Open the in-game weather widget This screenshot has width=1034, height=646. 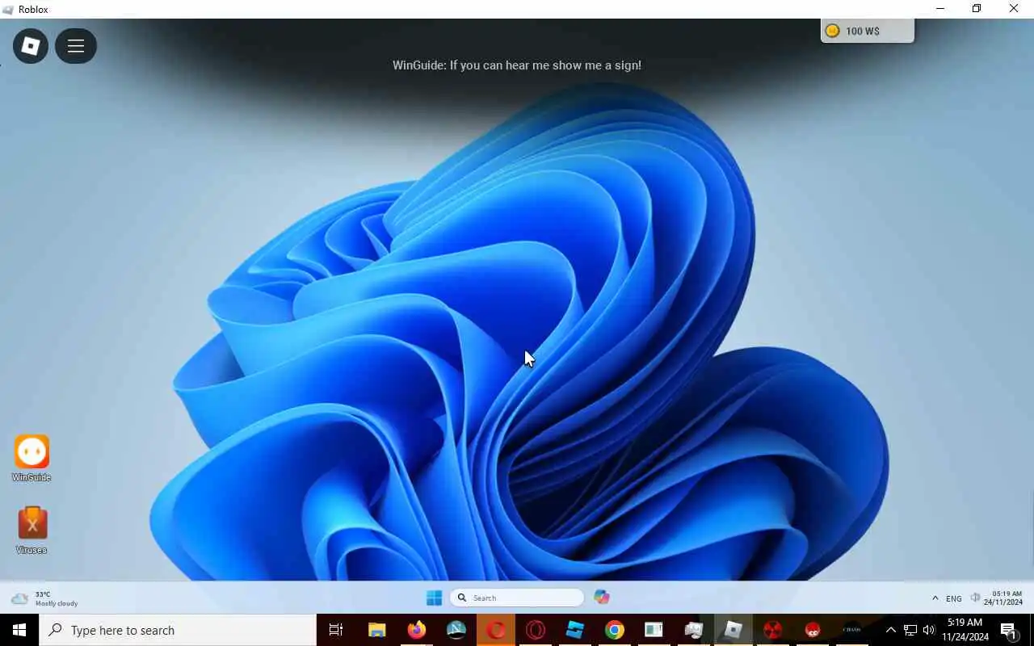click(44, 598)
